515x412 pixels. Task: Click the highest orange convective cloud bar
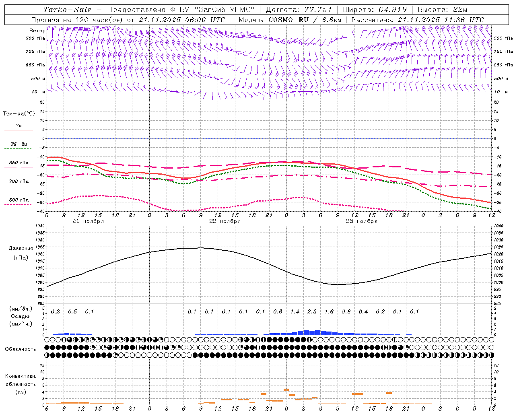[286, 389]
